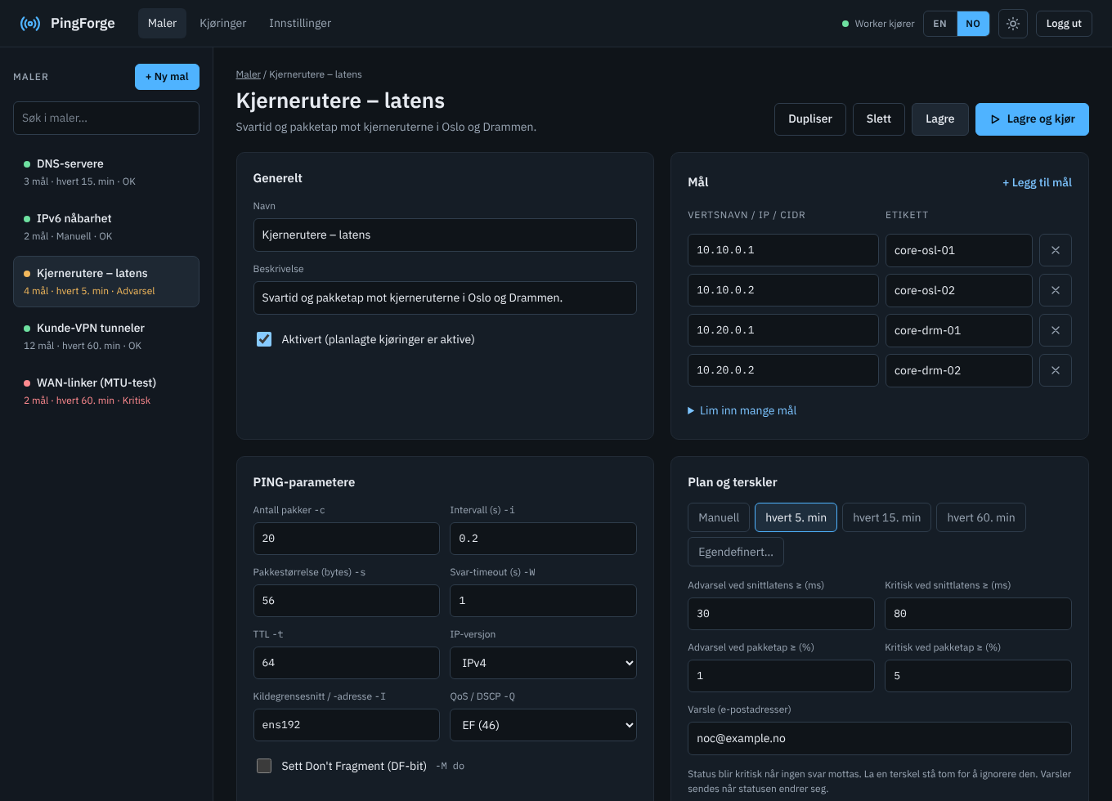Open the Kjøringer tab
The width and height of the screenshot is (1112, 801).
[x=223, y=24]
